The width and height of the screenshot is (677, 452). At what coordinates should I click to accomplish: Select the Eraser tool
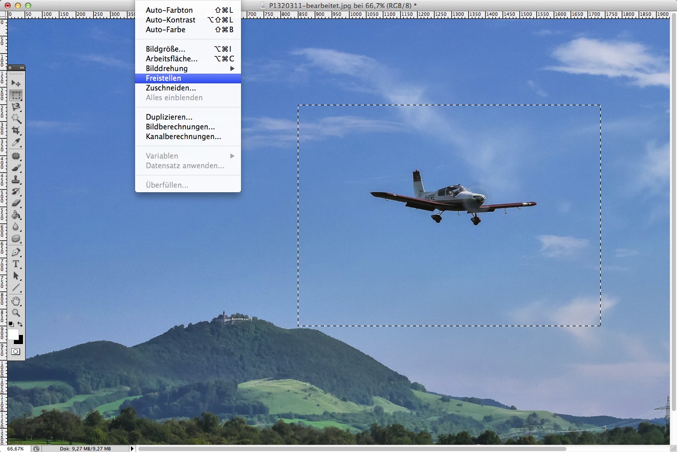[16, 203]
